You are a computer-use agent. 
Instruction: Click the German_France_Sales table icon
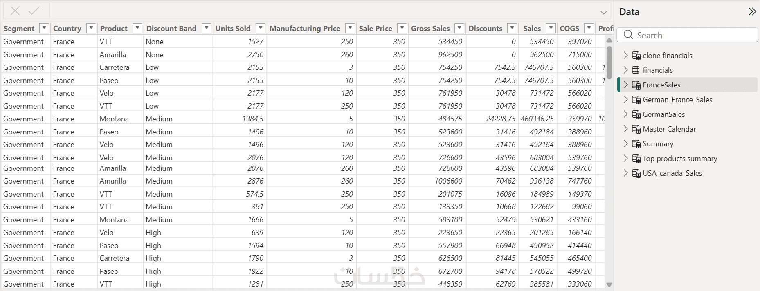click(636, 100)
